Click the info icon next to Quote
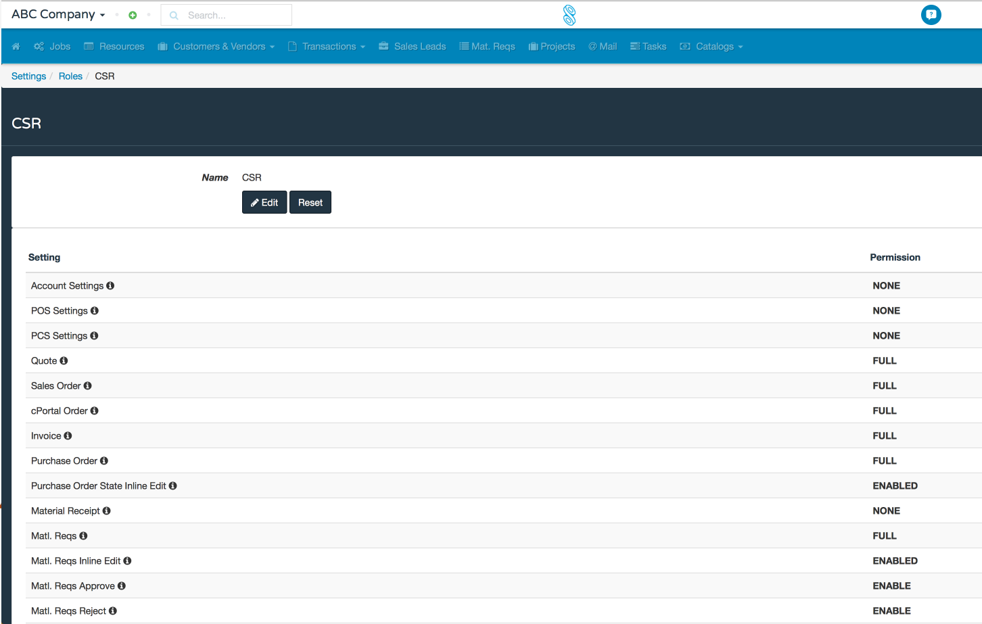This screenshot has width=982, height=624. point(64,361)
